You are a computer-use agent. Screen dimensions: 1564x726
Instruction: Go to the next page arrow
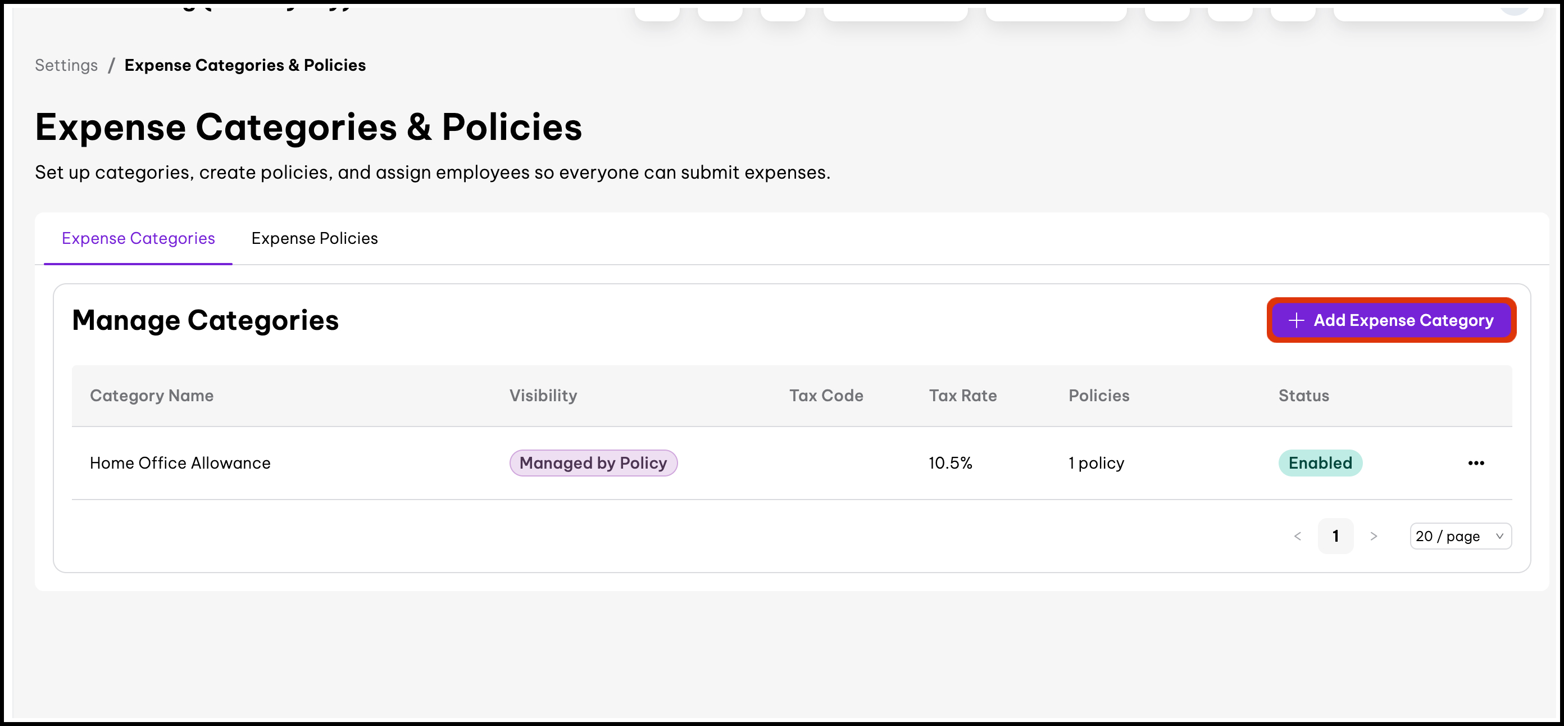1374,536
